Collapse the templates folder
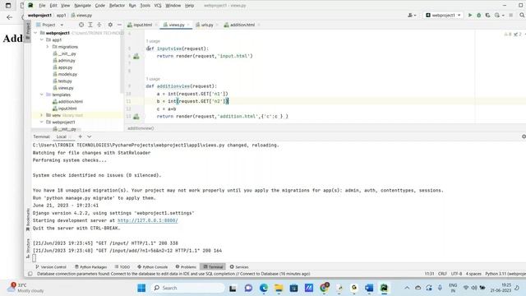 [x=42, y=95]
